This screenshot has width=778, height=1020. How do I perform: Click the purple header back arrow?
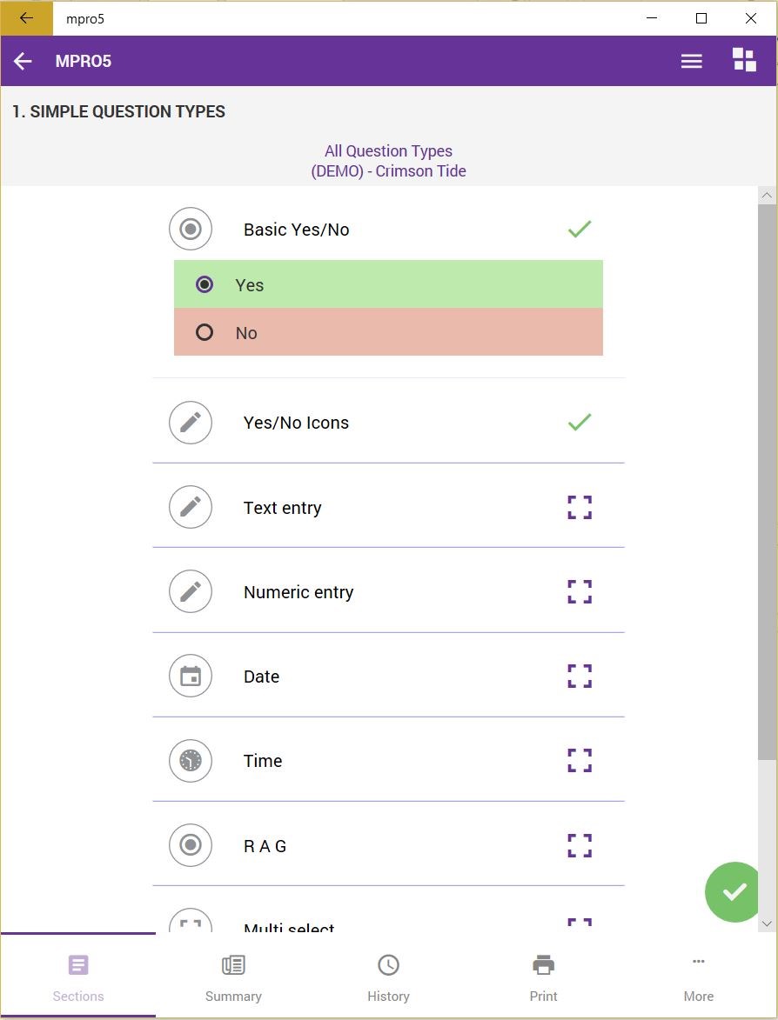tap(23, 61)
